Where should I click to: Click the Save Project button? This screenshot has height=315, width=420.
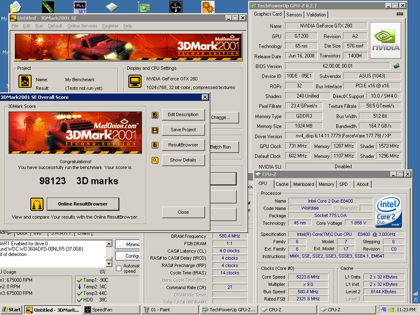point(183,130)
